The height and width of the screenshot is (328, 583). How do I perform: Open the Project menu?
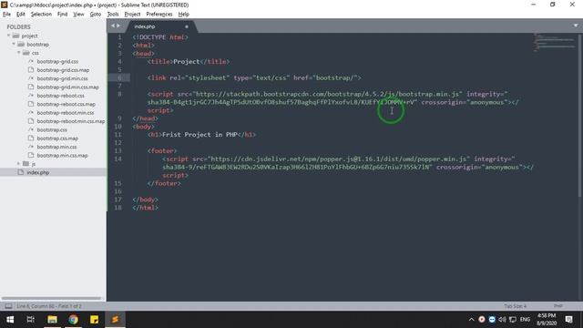[x=132, y=15]
